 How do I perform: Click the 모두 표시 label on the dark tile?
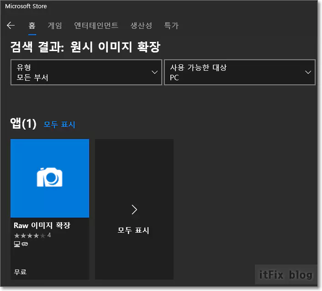(x=133, y=230)
